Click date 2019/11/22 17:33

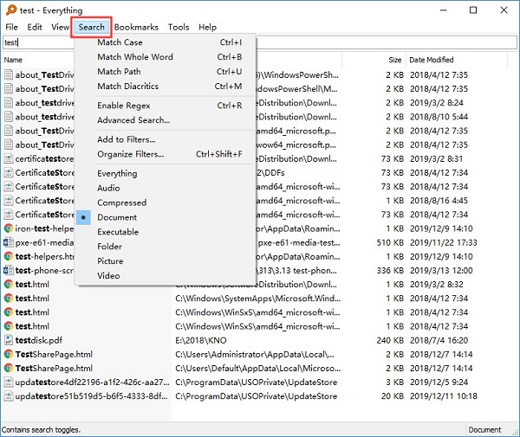click(444, 242)
